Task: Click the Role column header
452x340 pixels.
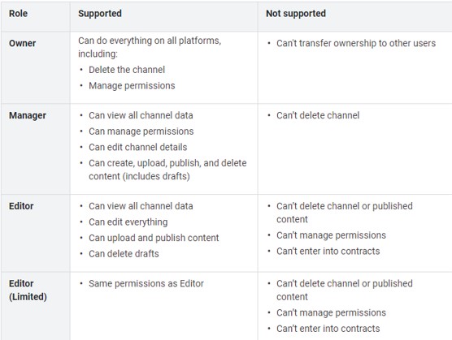Action: [18, 14]
